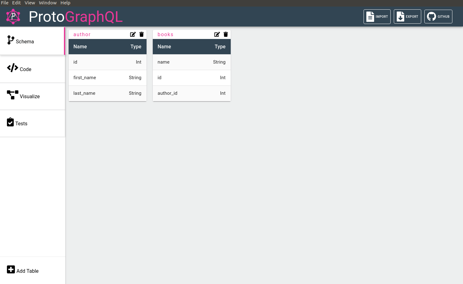463x284 pixels.
Task: Delete the author table
Action: tap(142, 34)
